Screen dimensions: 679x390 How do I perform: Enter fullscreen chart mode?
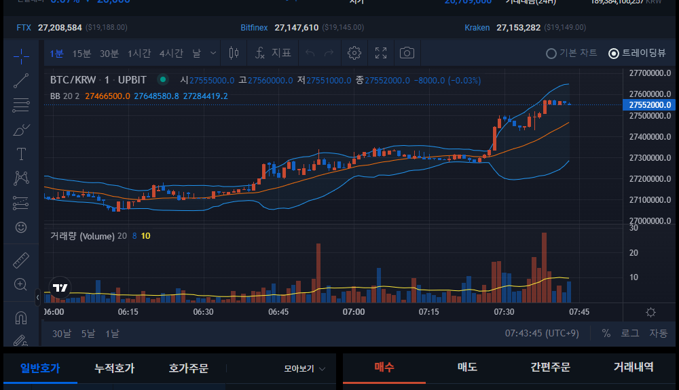[x=381, y=53]
